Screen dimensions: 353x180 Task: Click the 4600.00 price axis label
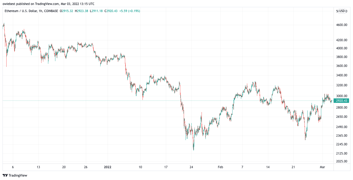tap(342, 25)
